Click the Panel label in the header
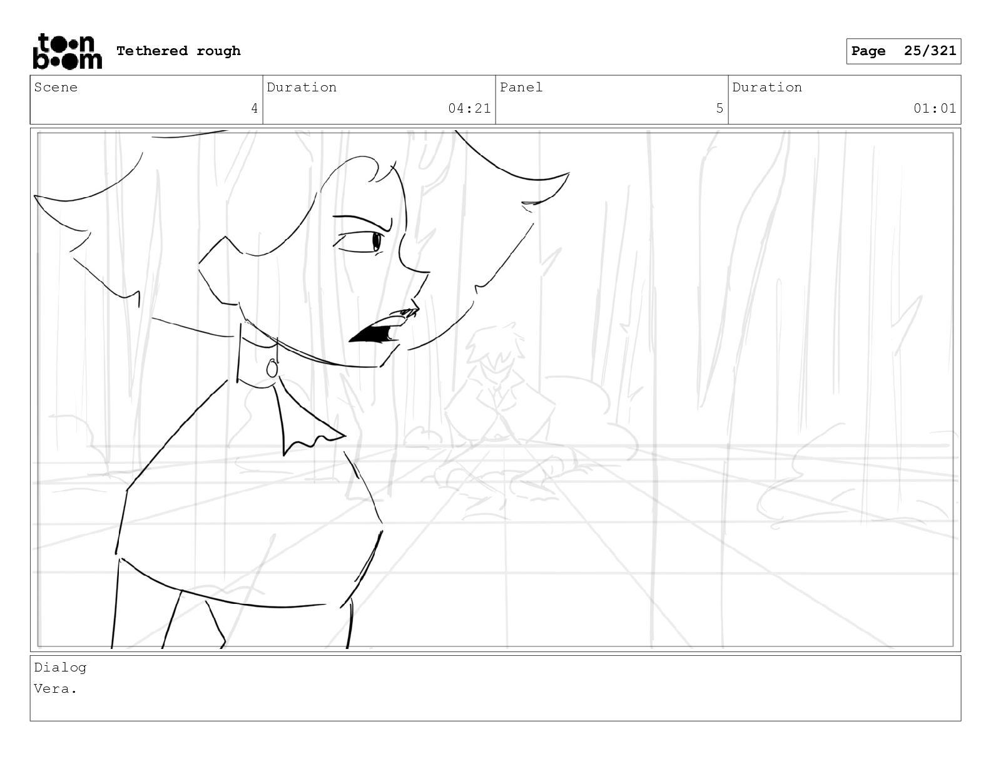This screenshot has width=991, height=766. (x=521, y=88)
